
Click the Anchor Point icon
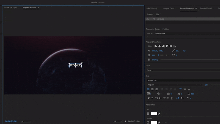pyautogui.click(x=174, y=51)
